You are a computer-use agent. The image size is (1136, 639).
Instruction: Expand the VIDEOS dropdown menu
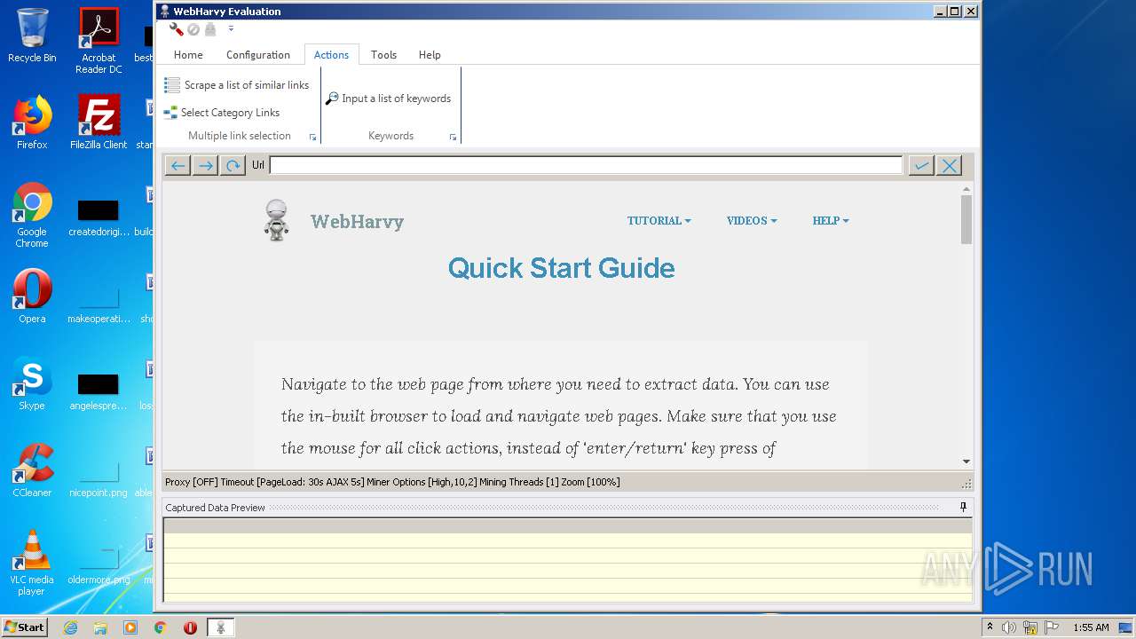coord(752,221)
